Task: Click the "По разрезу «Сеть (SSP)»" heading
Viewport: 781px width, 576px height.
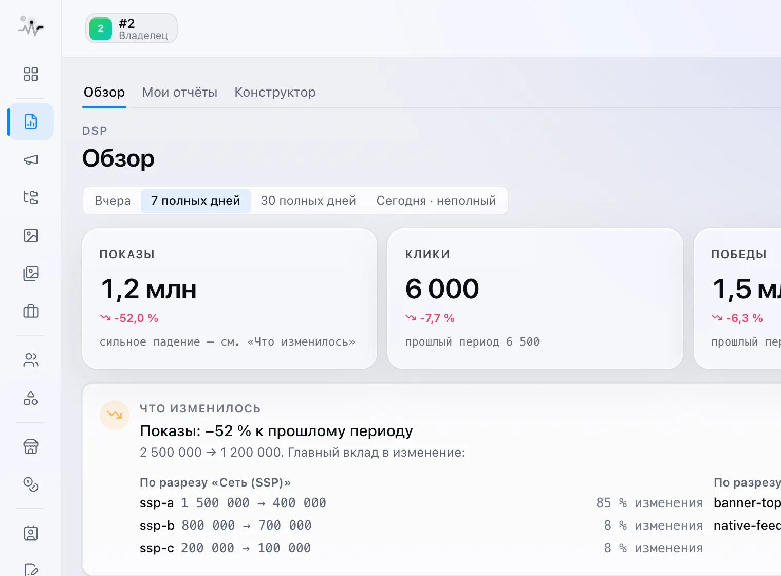Action: (215, 482)
